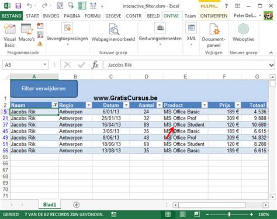Redo the last action
This screenshot has height=219, width=277.
click(x=44, y=6)
